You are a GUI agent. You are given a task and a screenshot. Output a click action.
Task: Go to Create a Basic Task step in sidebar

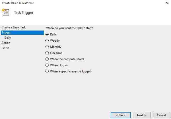14,27
